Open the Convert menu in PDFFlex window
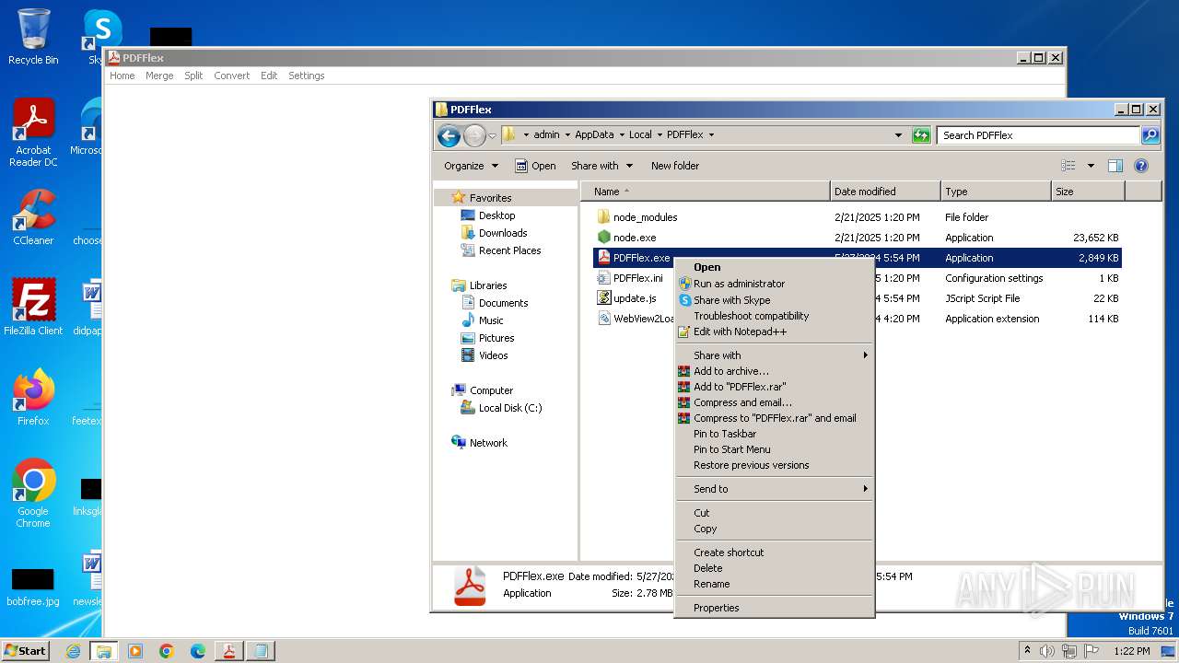1179x663 pixels. [x=231, y=76]
